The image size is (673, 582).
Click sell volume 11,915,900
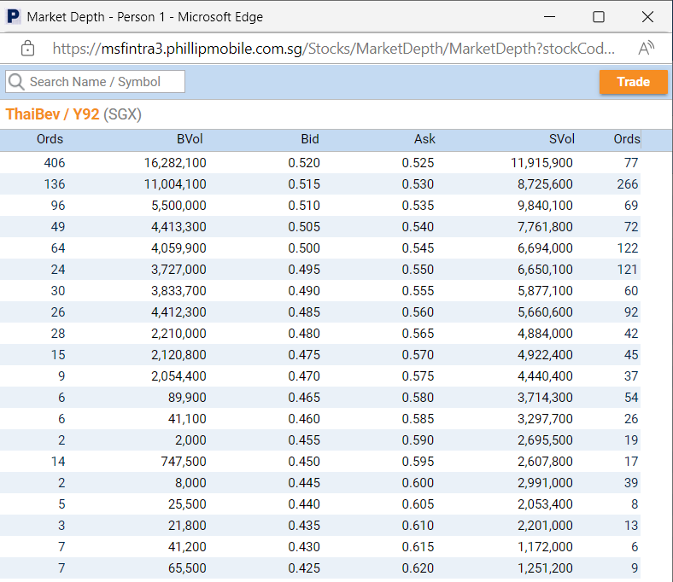coord(541,162)
